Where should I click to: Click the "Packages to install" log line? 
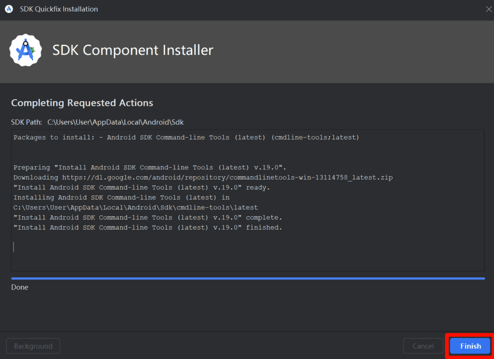[186, 138]
